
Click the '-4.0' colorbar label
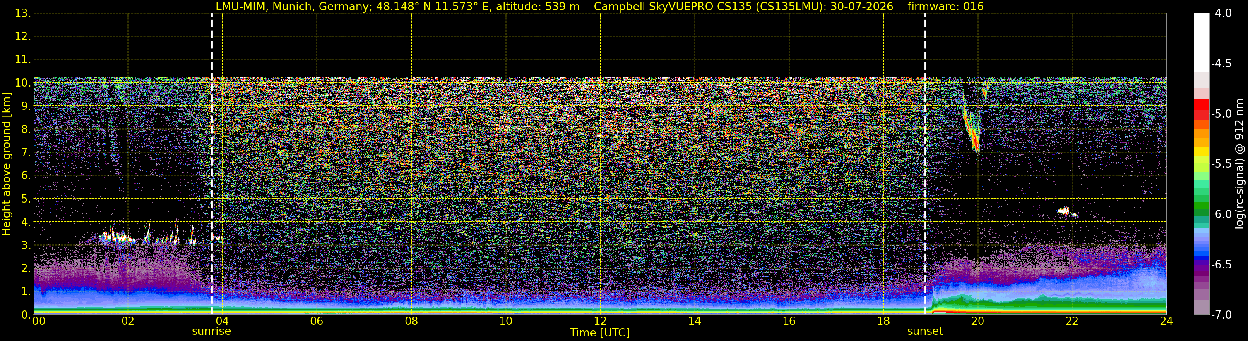1222,14
